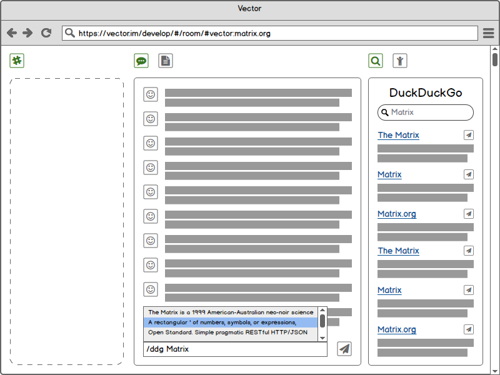Open the files document icon

click(166, 61)
